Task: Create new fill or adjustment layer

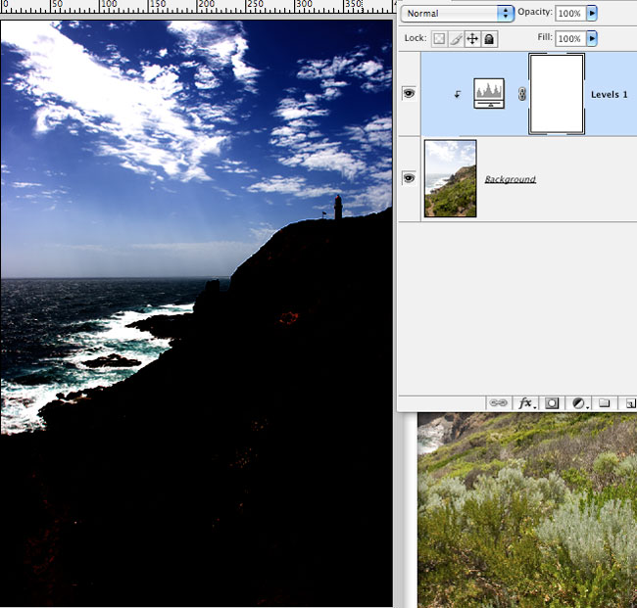Action: click(579, 402)
